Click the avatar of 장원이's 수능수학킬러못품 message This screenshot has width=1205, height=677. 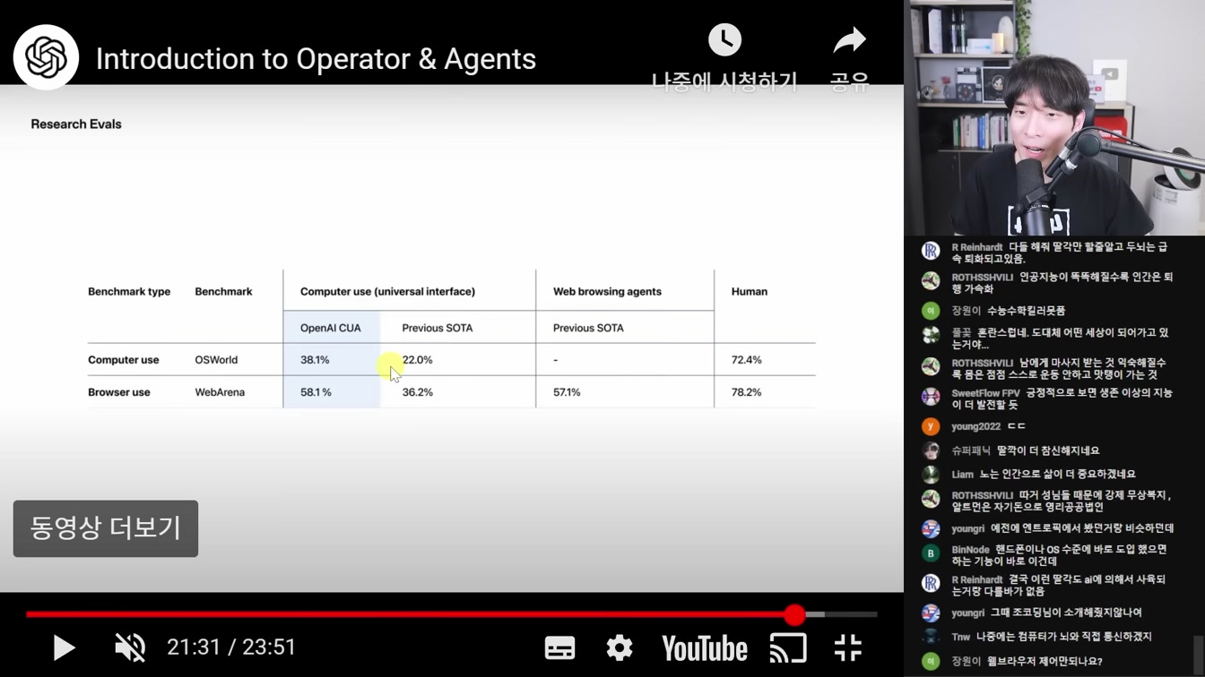[x=931, y=311]
